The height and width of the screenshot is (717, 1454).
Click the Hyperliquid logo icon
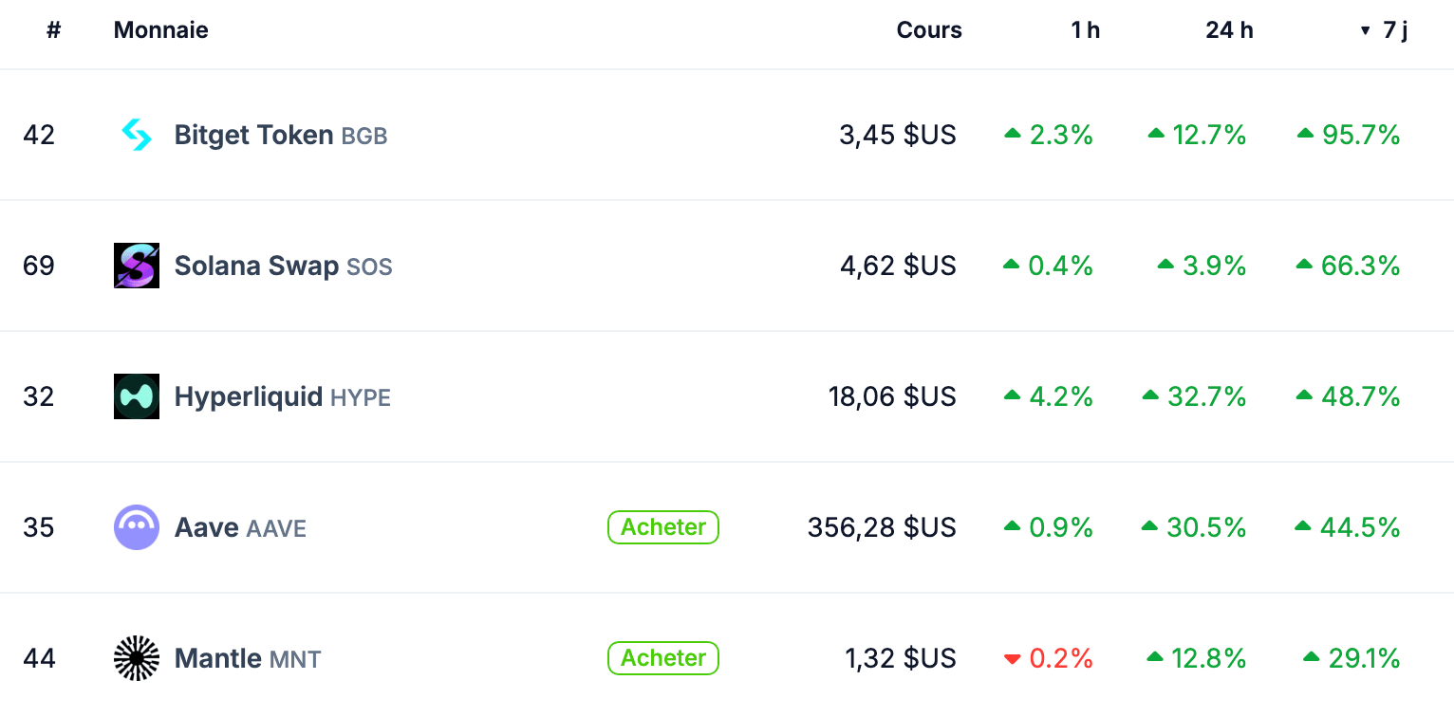pos(137,396)
